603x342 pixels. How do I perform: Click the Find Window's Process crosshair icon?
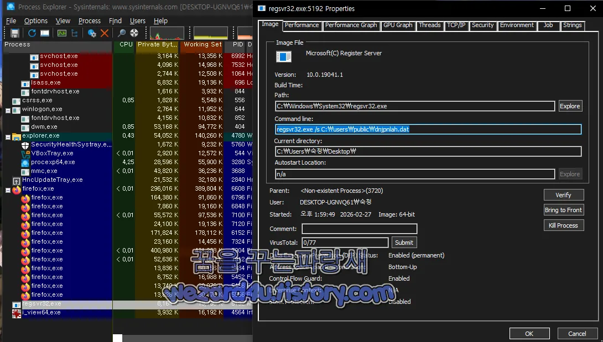click(x=134, y=33)
